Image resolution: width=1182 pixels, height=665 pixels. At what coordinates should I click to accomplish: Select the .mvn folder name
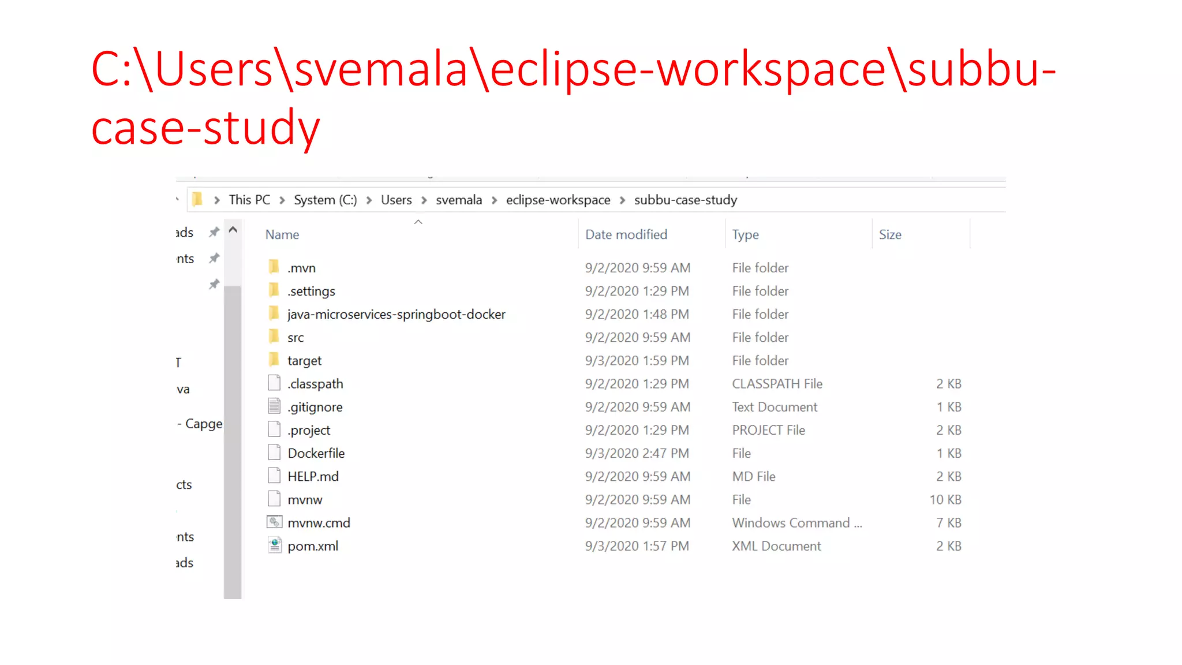click(301, 268)
